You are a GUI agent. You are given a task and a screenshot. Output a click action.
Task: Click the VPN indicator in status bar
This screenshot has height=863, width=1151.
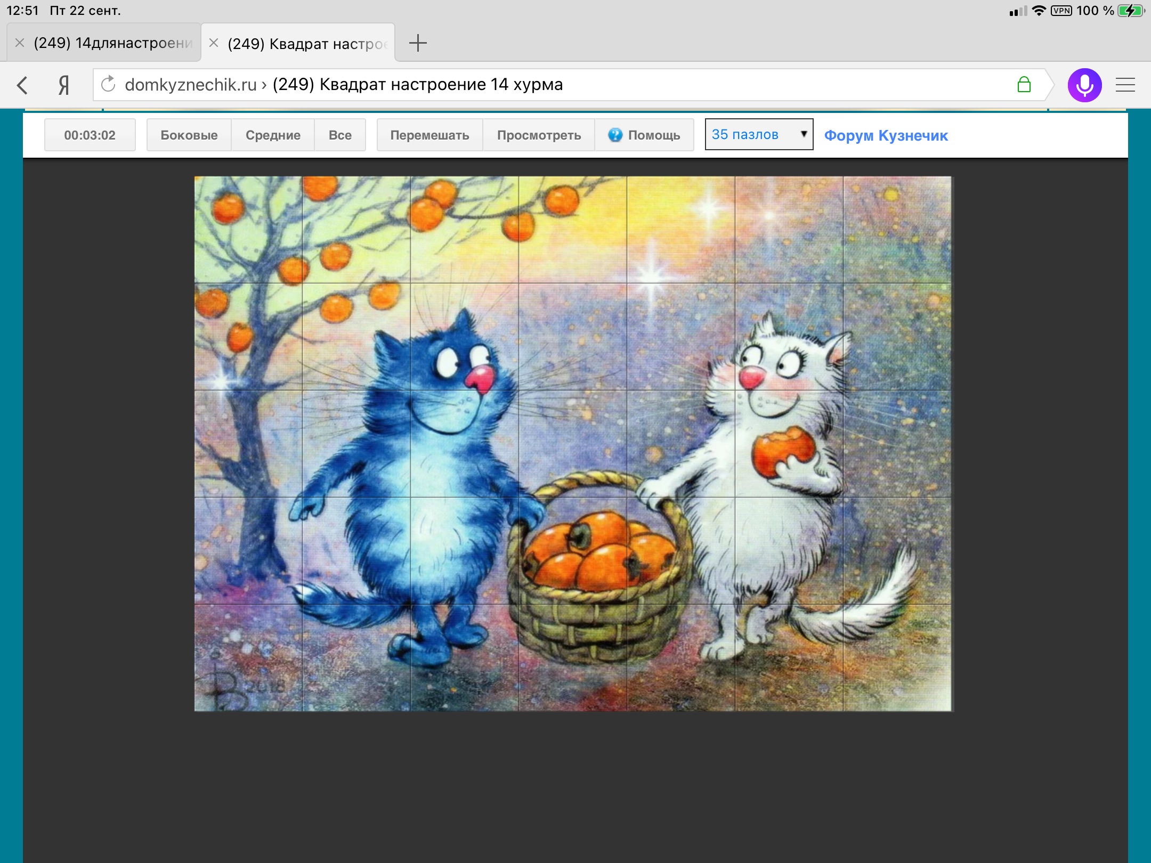tap(1061, 11)
